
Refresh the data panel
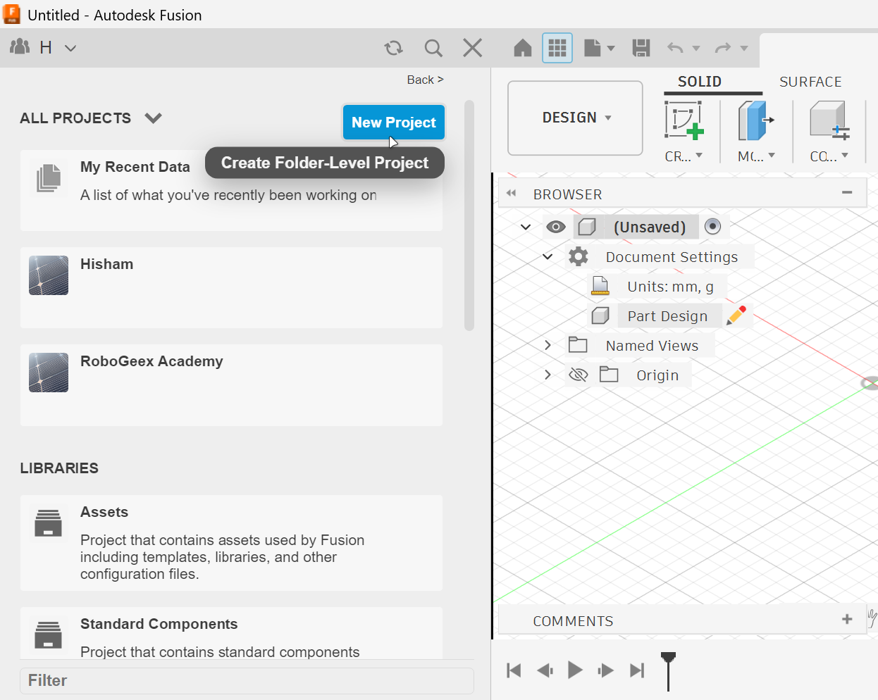click(x=393, y=48)
